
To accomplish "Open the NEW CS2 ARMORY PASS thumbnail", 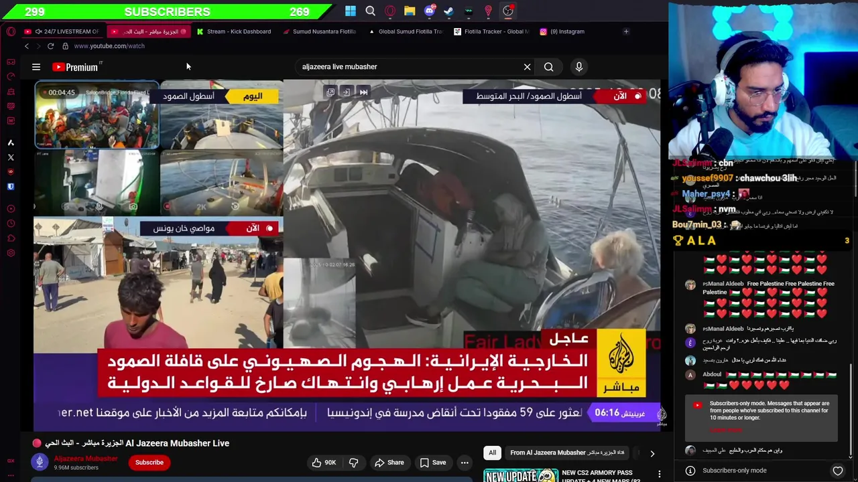I will 520,475.
